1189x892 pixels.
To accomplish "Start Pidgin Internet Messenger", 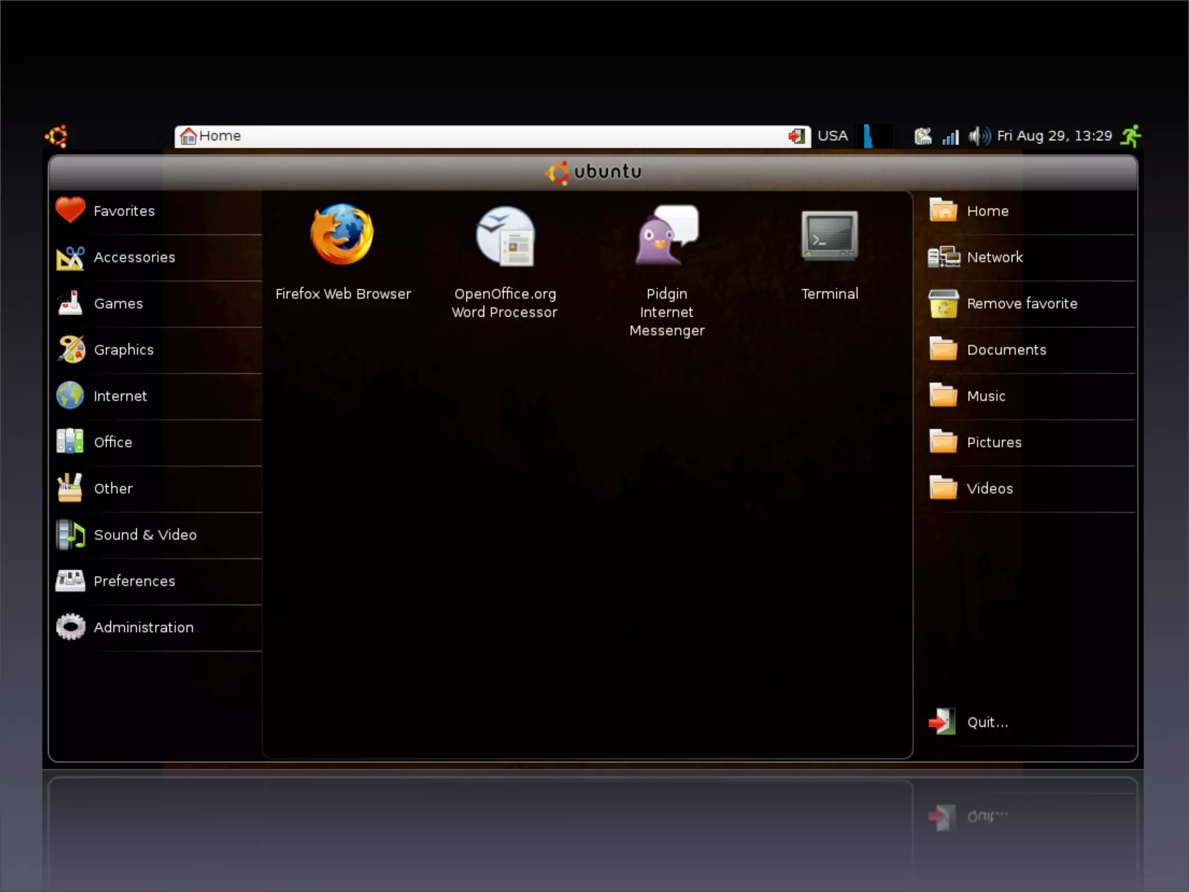I will [x=666, y=235].
